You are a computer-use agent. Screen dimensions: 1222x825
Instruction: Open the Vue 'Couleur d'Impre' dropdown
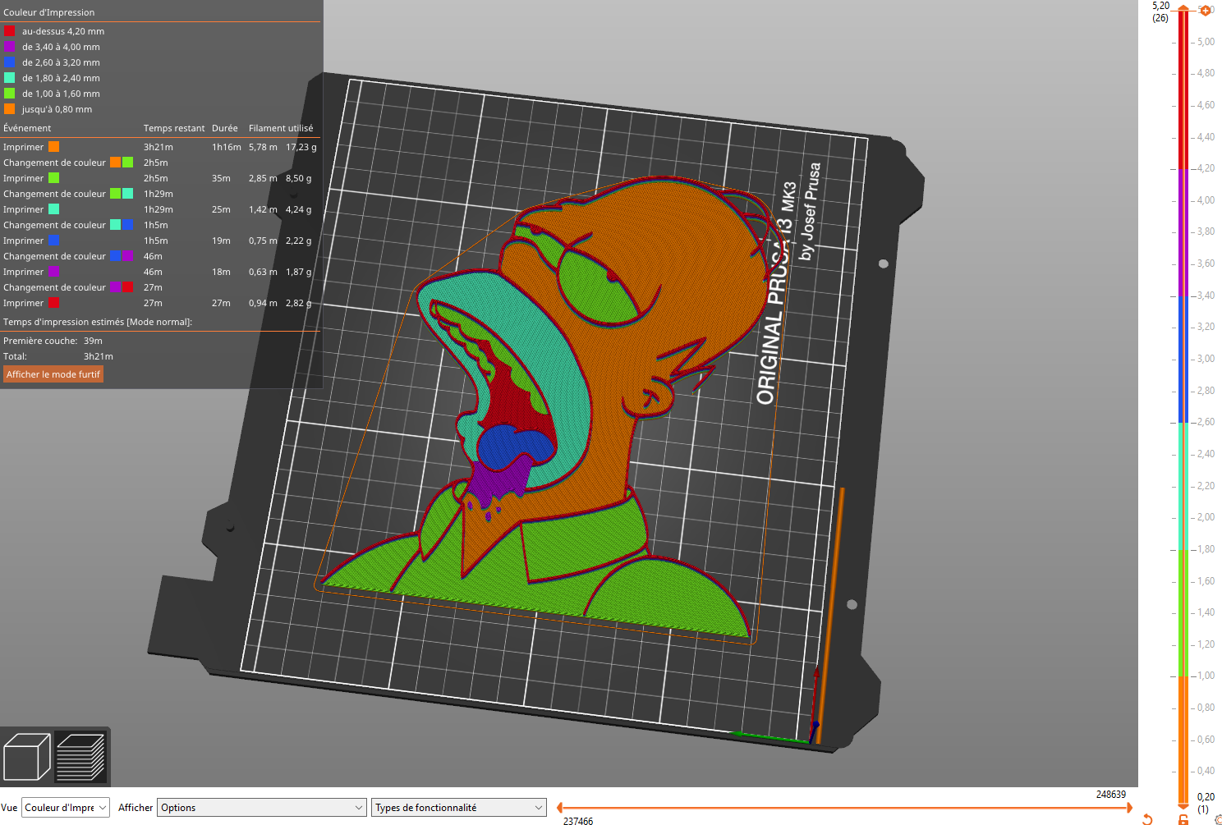pyautogui.click(x=64, y=807)
